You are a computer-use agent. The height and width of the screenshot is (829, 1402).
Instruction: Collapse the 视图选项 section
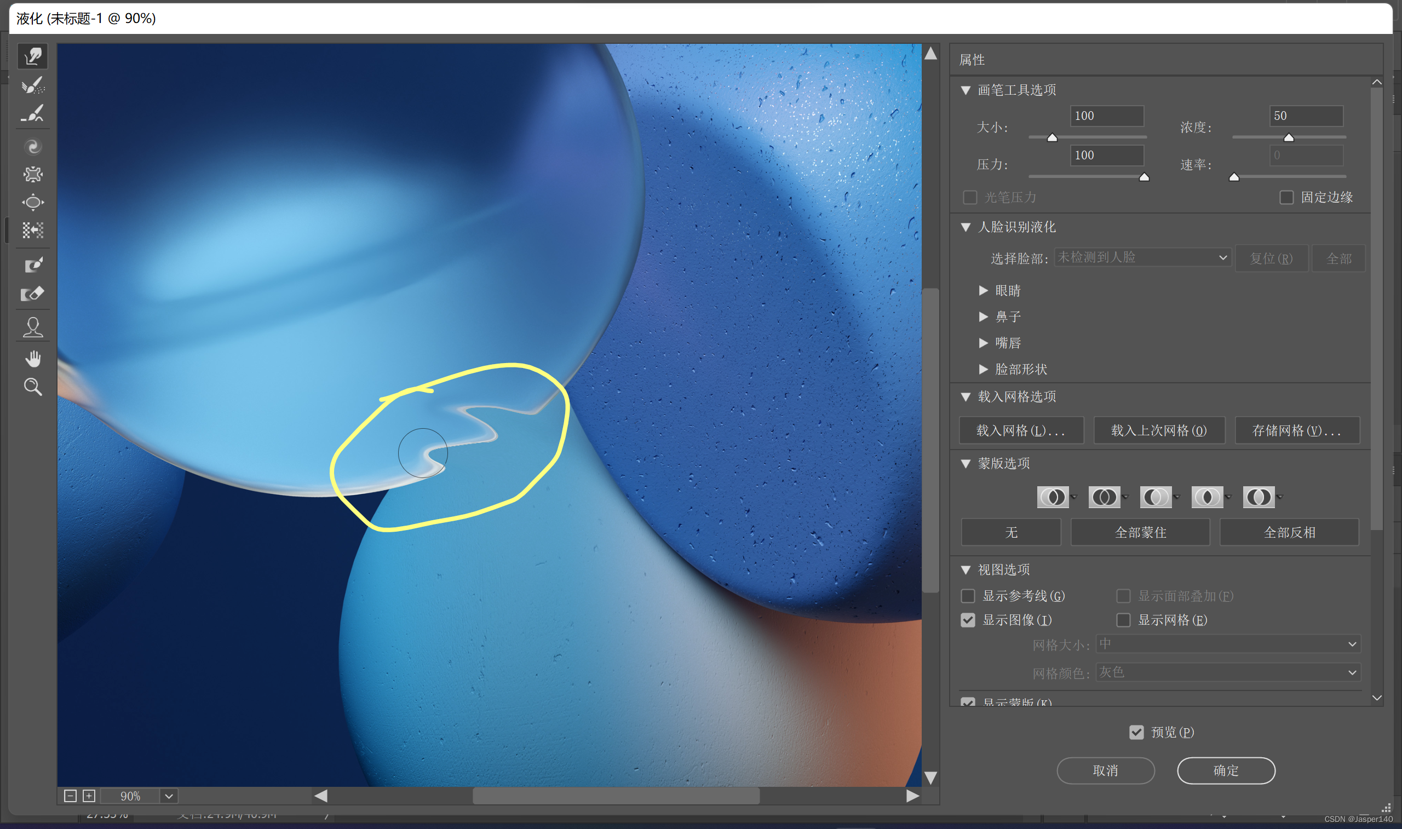tap(966, 570)
